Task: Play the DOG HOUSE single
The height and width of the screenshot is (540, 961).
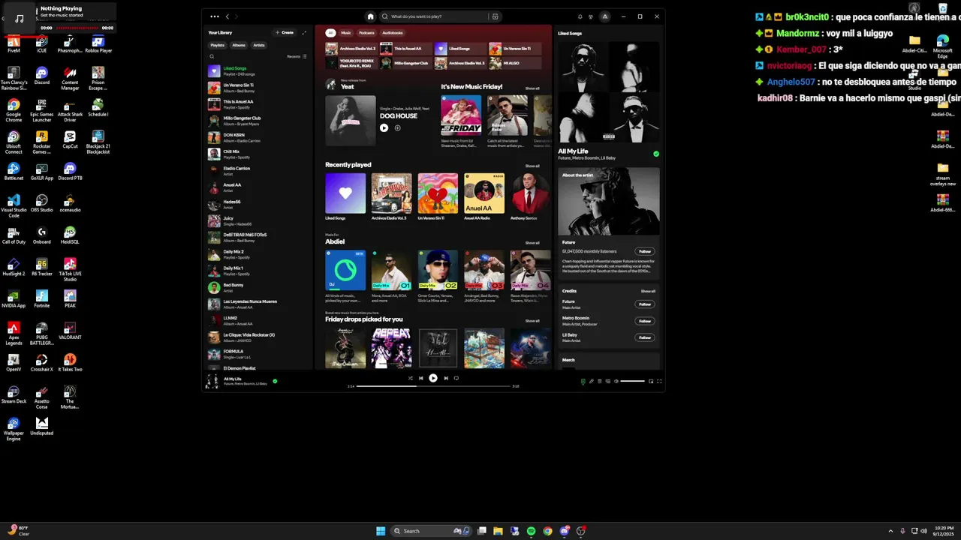Action: click(384, 127)
